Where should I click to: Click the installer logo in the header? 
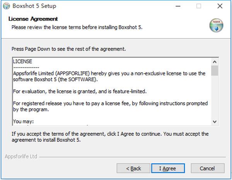pos(216,25)
